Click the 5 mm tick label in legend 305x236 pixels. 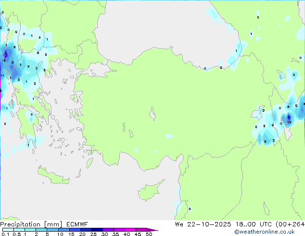pos(47,235)
